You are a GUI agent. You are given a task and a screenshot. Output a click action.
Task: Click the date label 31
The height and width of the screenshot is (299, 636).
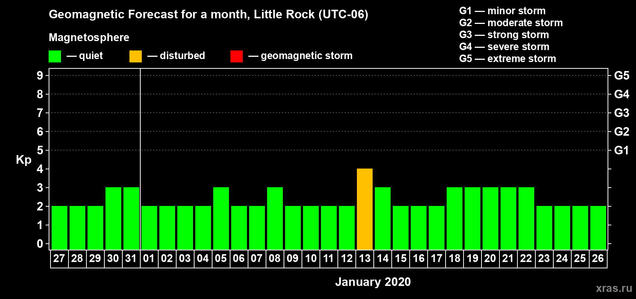[x=131, y=258]
